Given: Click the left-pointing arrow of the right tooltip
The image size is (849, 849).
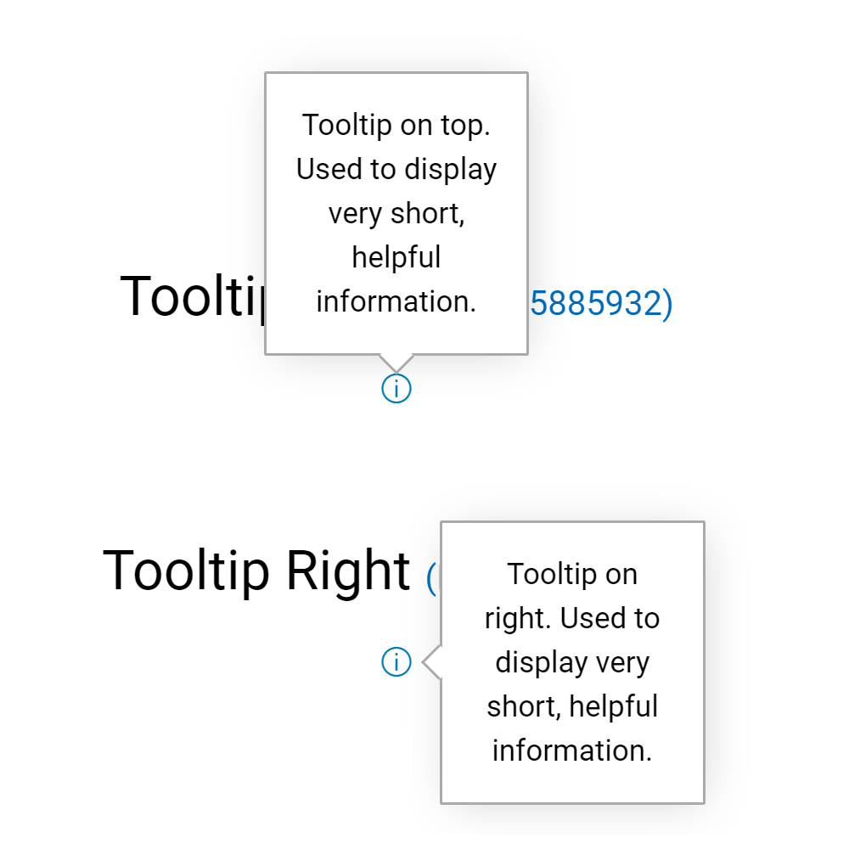Looking at the screenshot, I should coord(431,661).
